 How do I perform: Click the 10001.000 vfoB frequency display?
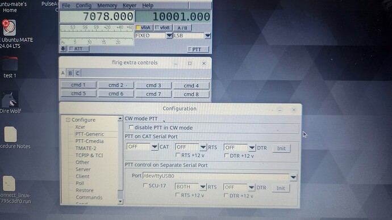tap(173, 16)
